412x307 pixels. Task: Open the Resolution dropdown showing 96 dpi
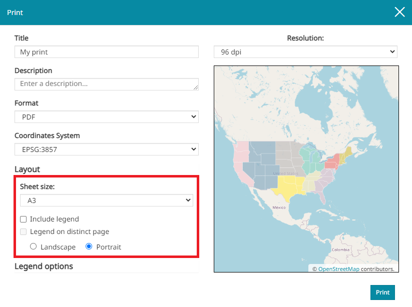point(305,52)
